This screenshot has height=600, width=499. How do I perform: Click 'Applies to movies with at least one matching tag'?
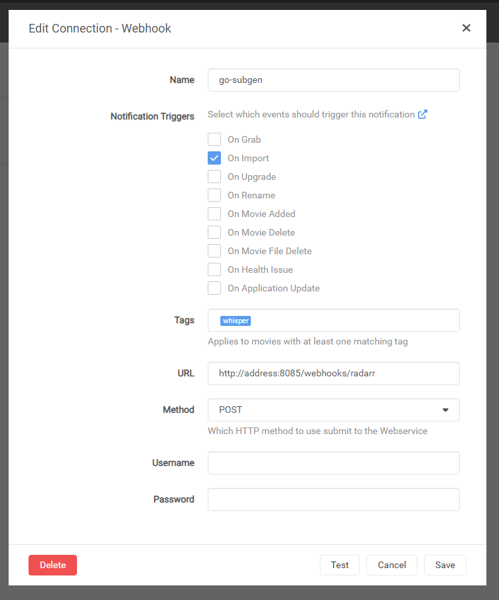pos(308,341)
